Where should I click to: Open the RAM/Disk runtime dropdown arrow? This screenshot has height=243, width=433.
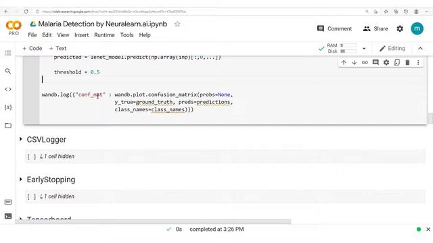coord(364,49)
